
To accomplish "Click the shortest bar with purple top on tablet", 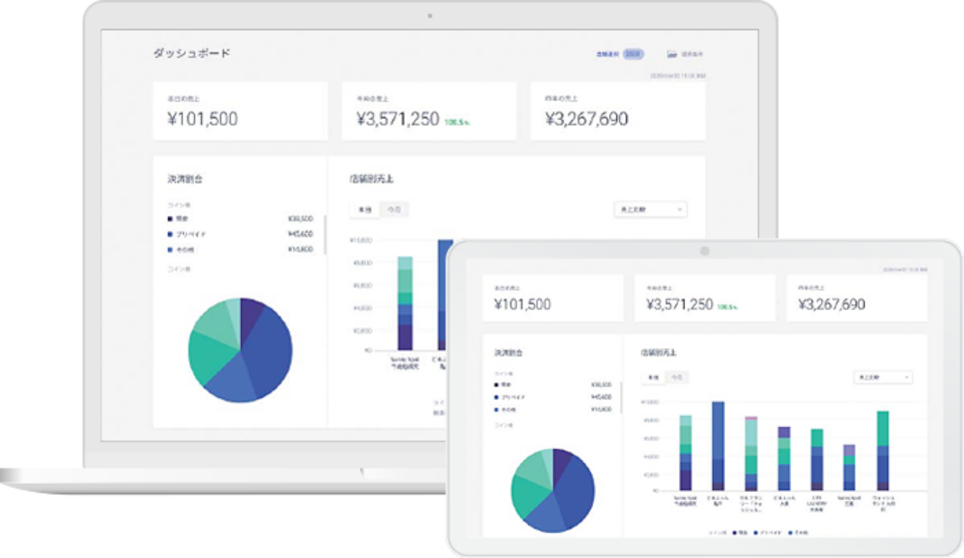I will 849,467.
